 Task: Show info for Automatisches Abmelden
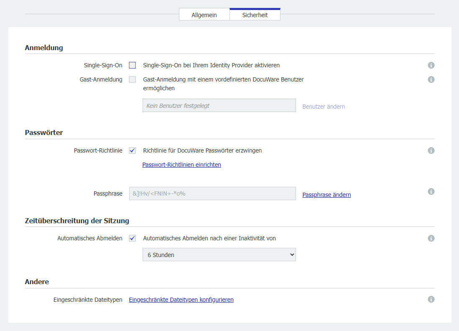[x=431, y=238]
